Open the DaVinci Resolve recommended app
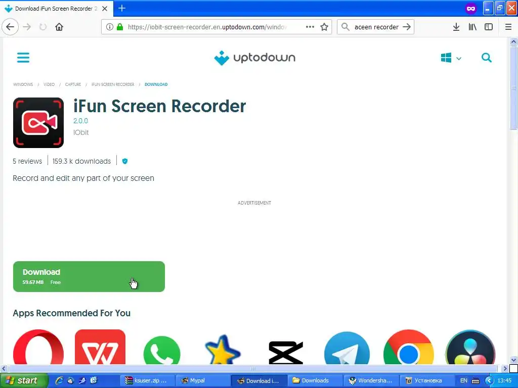This screenshot has width=518, height=388. [470, 347]
